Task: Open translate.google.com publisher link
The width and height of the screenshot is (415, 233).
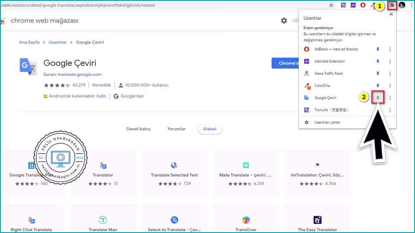Action: click(x=80, y=75)
